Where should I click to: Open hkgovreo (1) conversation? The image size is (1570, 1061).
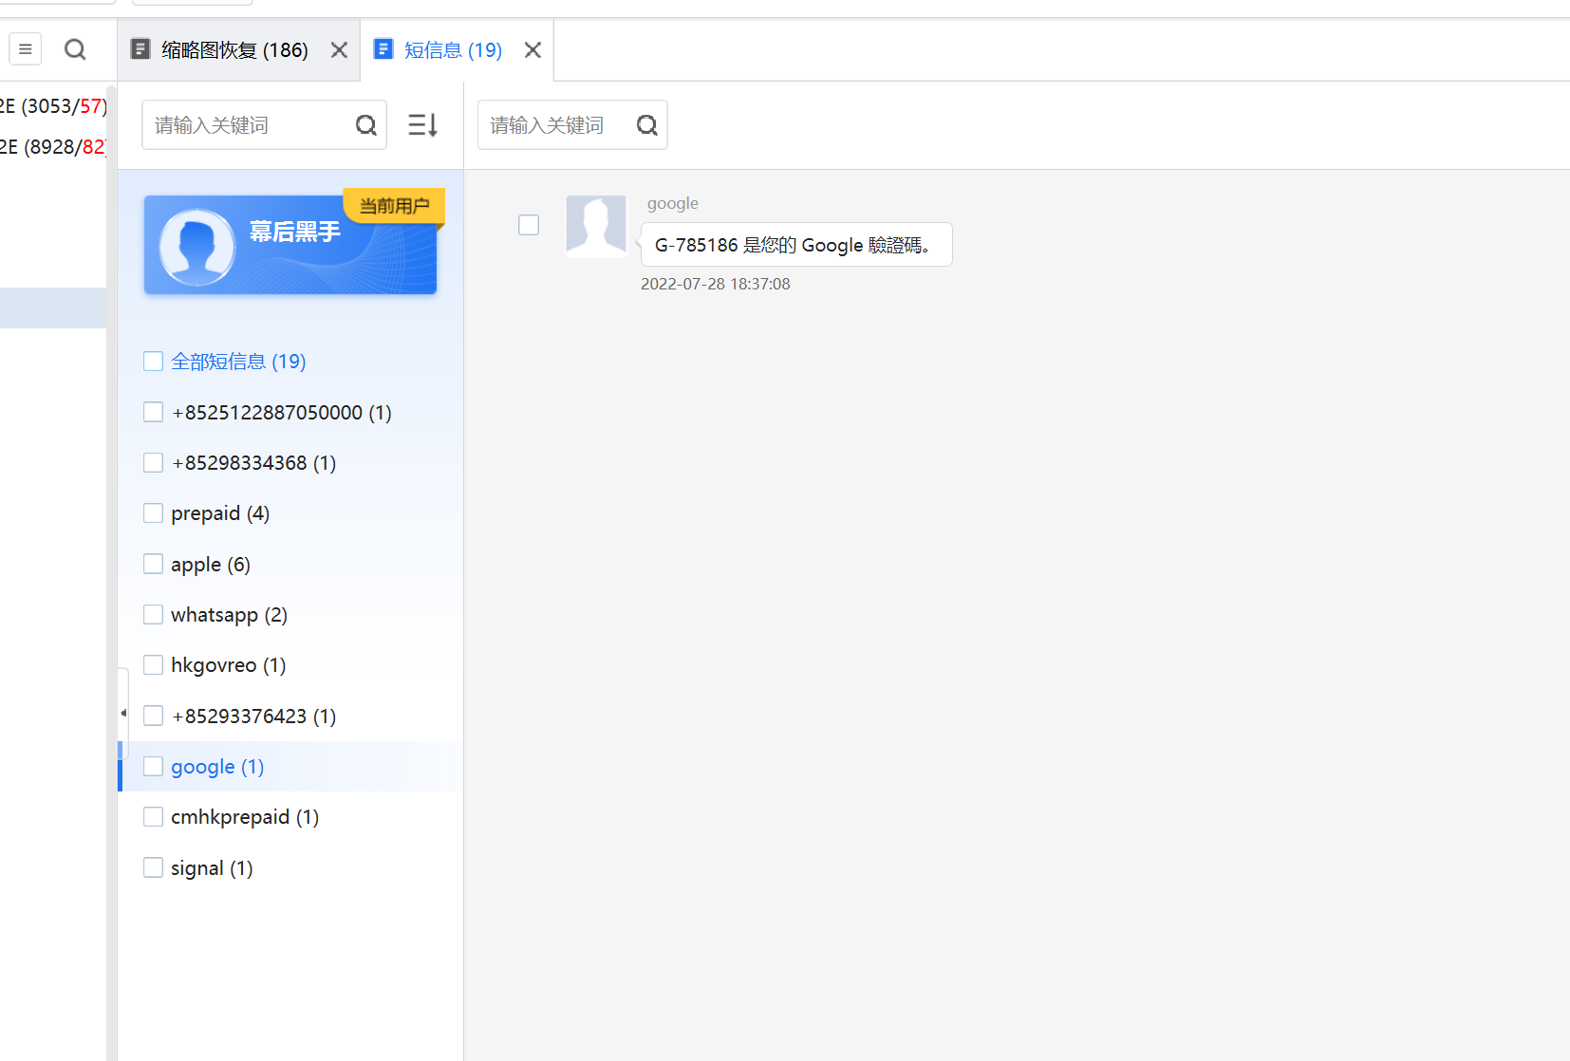228,665
